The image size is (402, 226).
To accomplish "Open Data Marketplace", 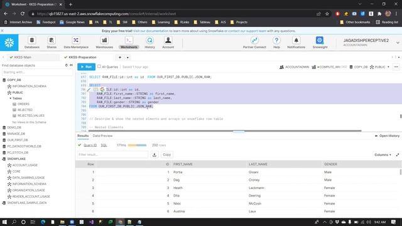I will [76, 43].
